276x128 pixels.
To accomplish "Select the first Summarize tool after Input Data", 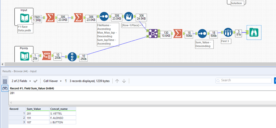I will (50, 18).
